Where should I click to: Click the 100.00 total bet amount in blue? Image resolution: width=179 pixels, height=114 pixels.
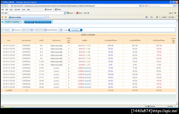(110, 75)
